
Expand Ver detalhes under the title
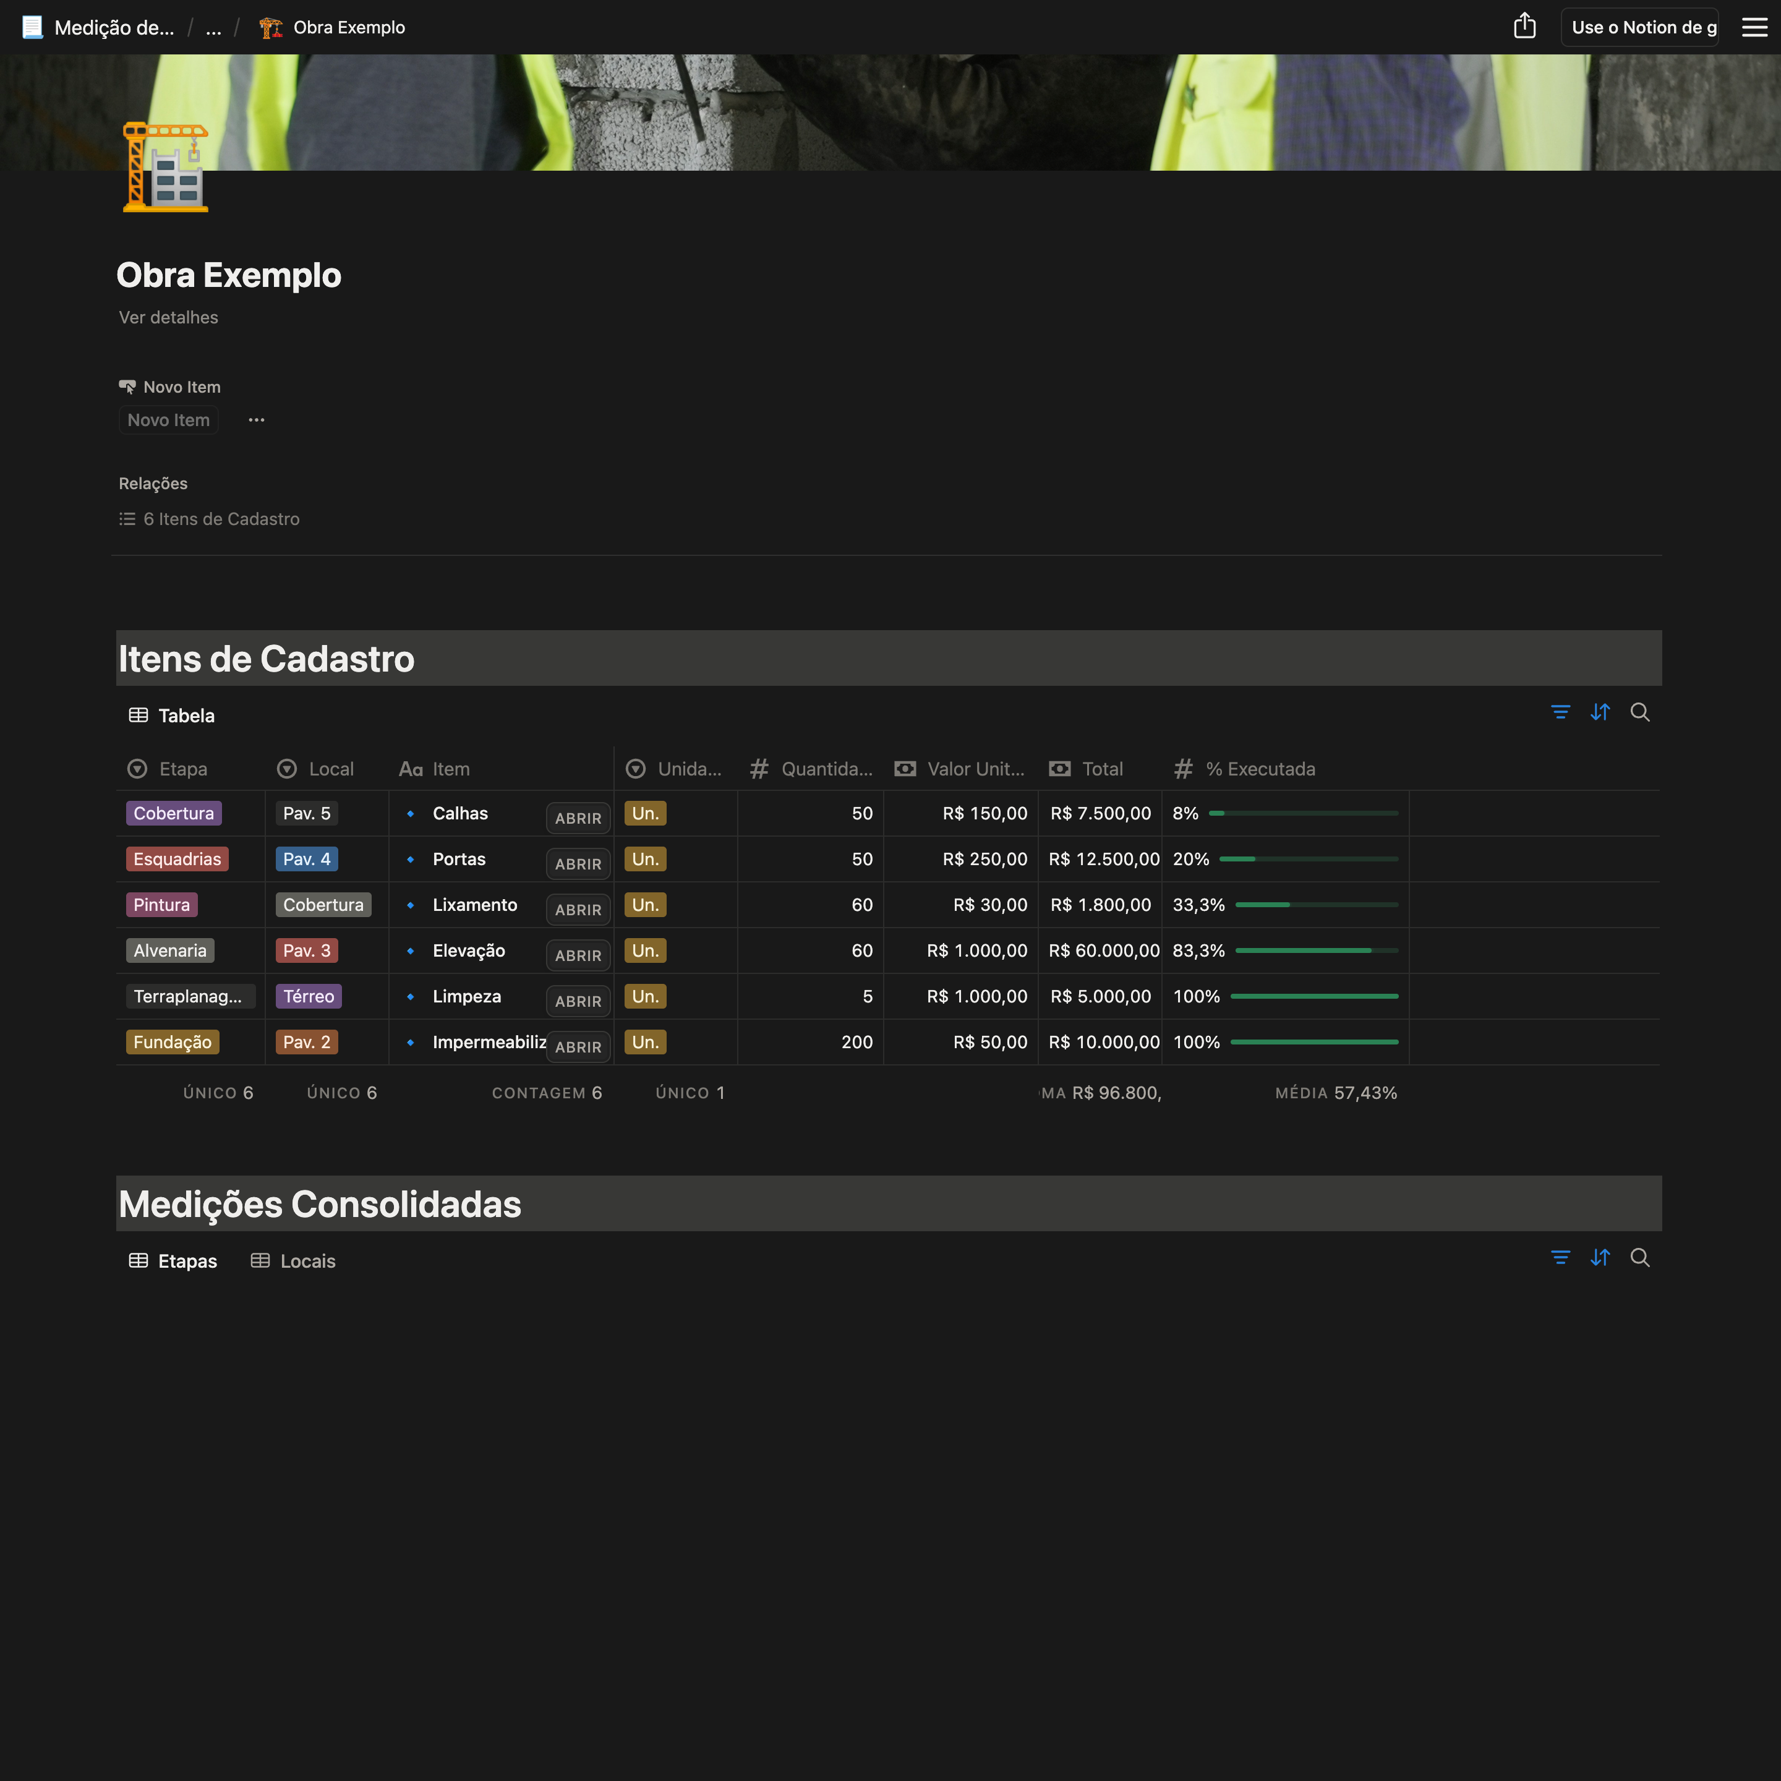coord(169,318)
